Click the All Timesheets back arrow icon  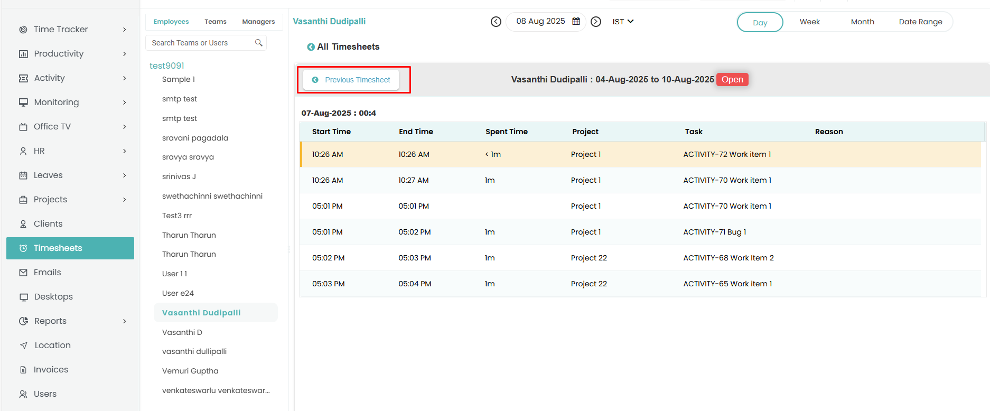tap(311, 47)
